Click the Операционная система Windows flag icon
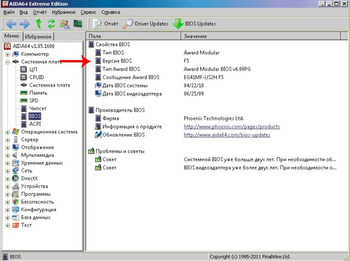This screenshot has width=350, height=261. pos(15,132)
